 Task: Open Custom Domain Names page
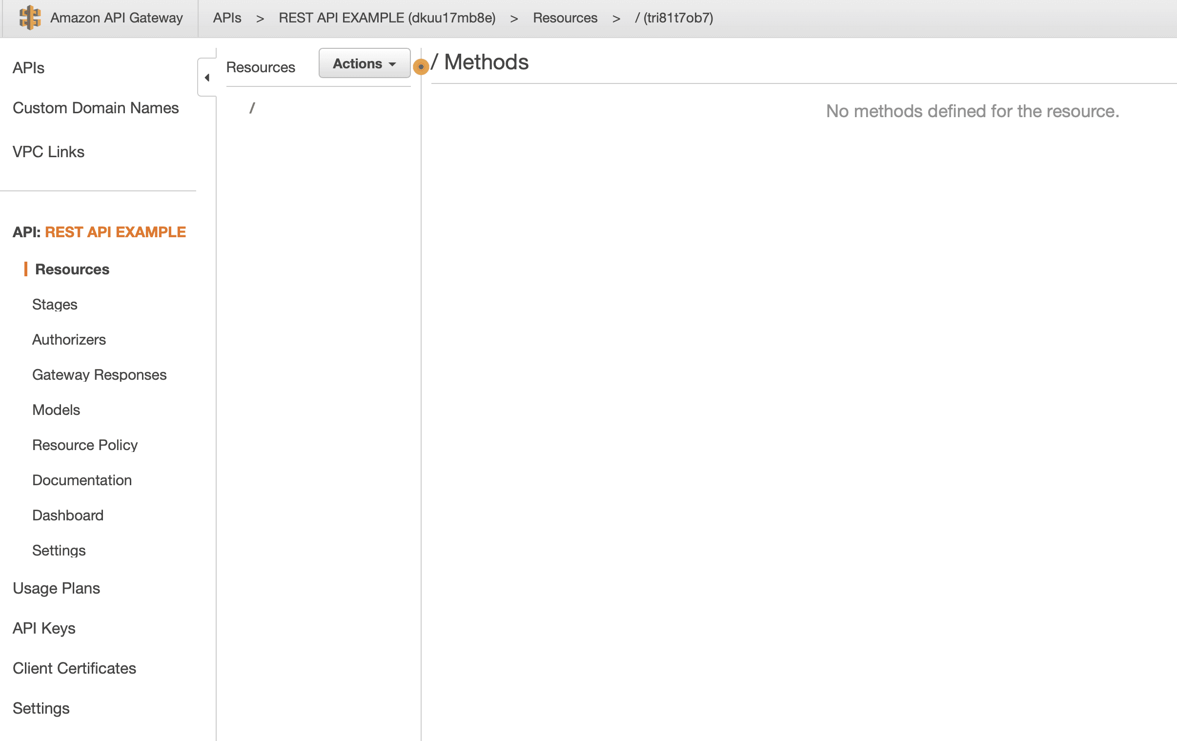click(x=96, y=108)
